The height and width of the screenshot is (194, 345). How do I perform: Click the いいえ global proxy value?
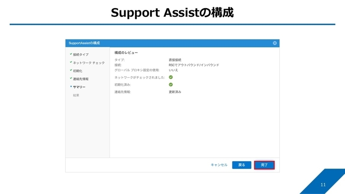click(x=173, y=70)
